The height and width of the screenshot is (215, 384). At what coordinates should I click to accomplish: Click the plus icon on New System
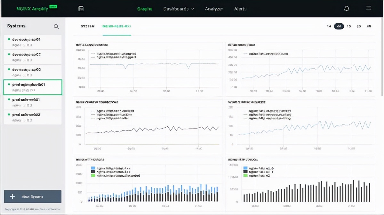(12, 196)
